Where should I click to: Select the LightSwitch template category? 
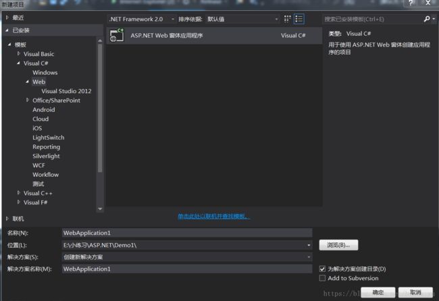click(x=49, y=138)
